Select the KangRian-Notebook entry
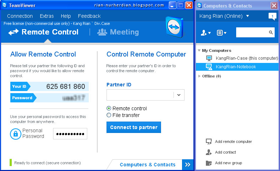The height and width of the screenshot is (171, 280). (237, 67)
